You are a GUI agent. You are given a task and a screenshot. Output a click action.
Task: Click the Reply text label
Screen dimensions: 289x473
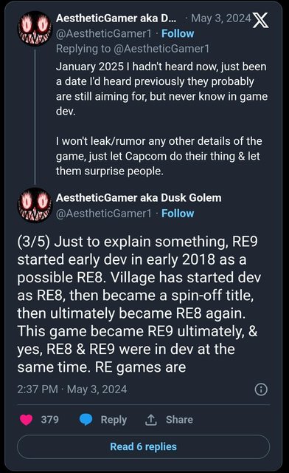coord(114,420)
